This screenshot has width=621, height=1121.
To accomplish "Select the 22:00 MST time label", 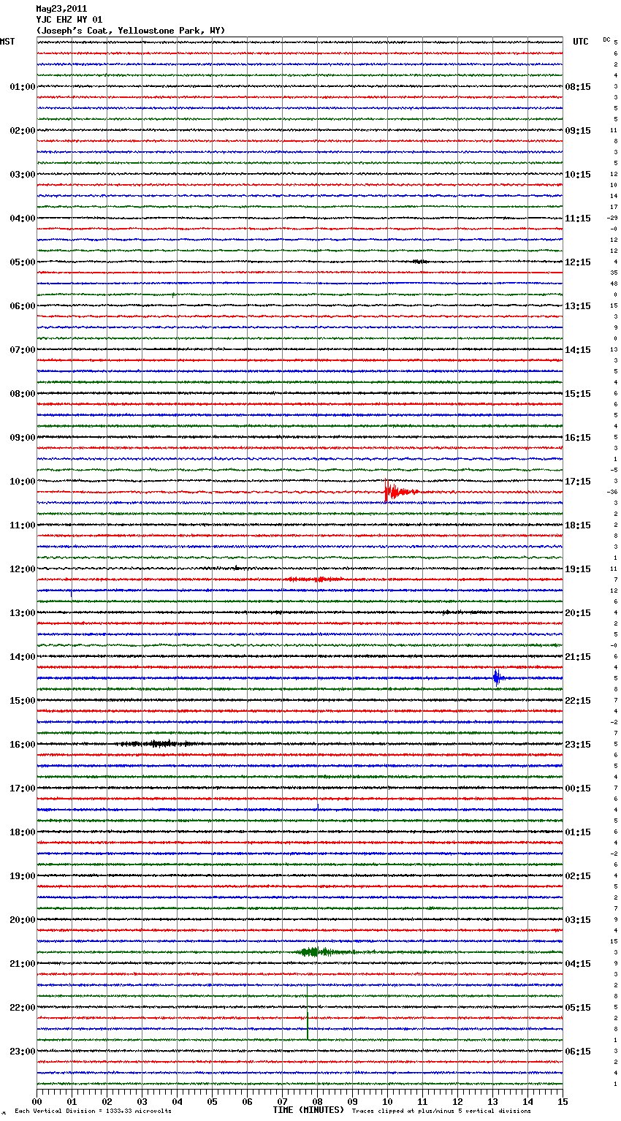I will click(x=23, y=1008).
